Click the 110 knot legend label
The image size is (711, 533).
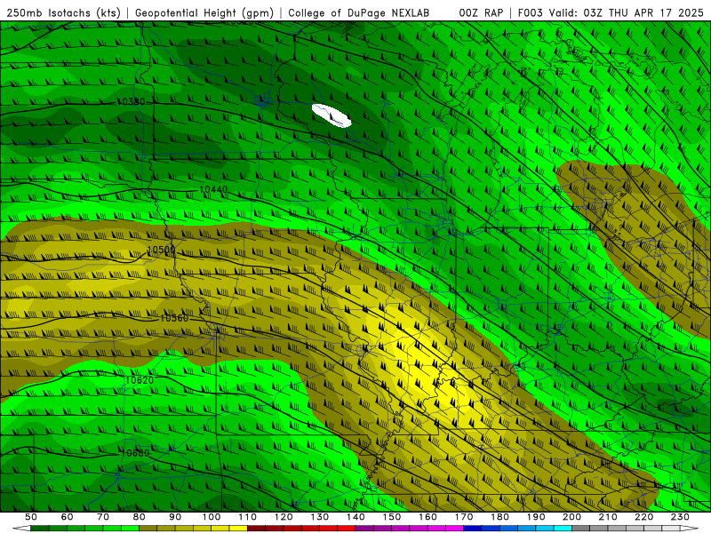pos(248,517)
